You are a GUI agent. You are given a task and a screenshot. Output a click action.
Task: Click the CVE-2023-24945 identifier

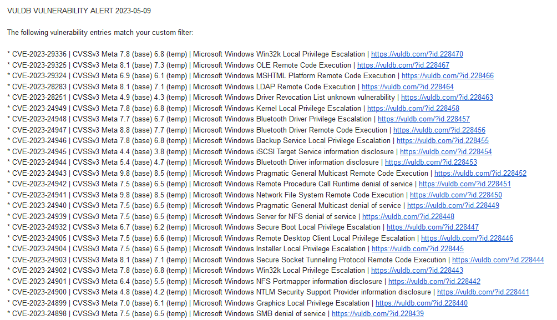click(x=39, y=151)
